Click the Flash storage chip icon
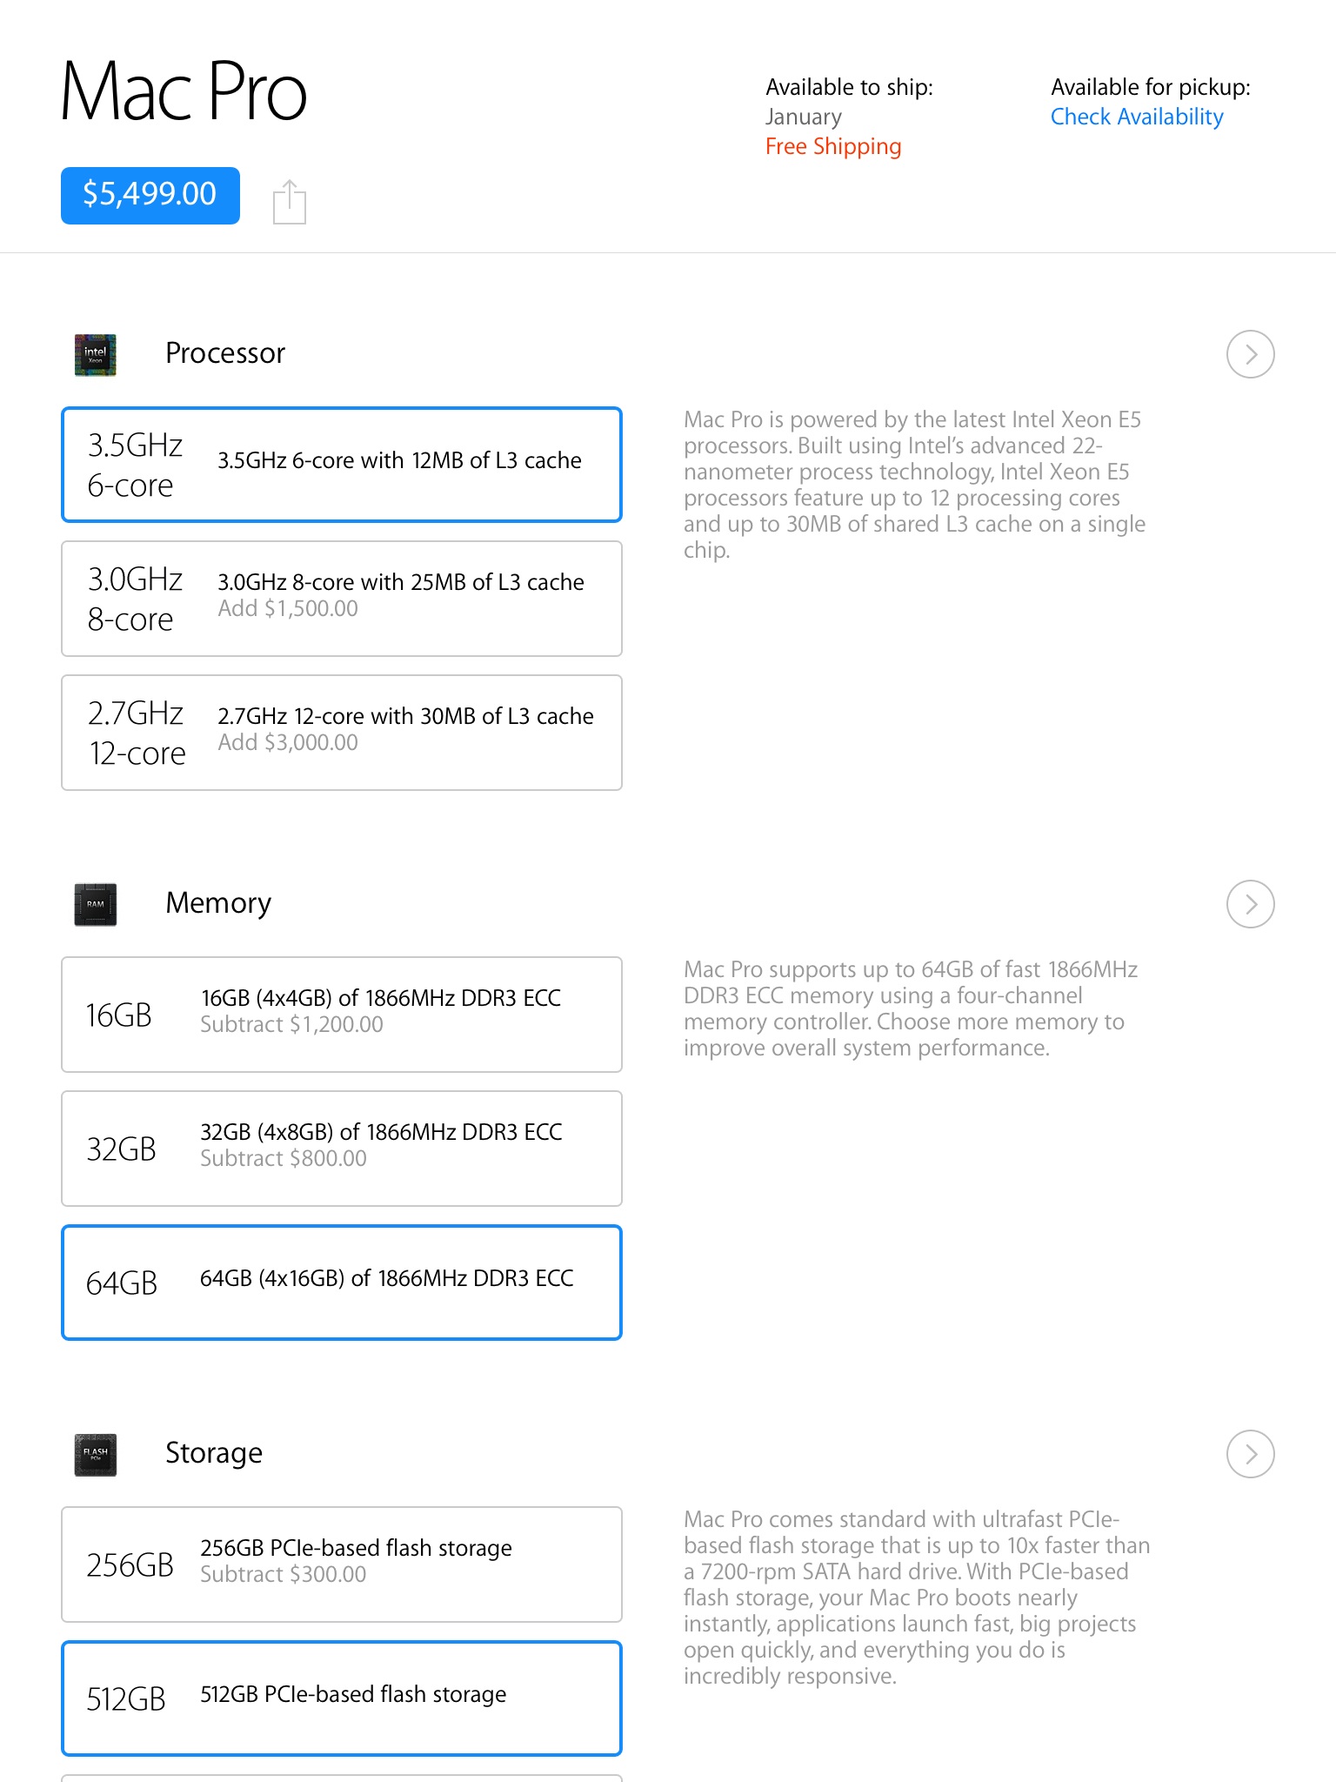Screen dimensions: 1336x1782 click(96, 1455)
